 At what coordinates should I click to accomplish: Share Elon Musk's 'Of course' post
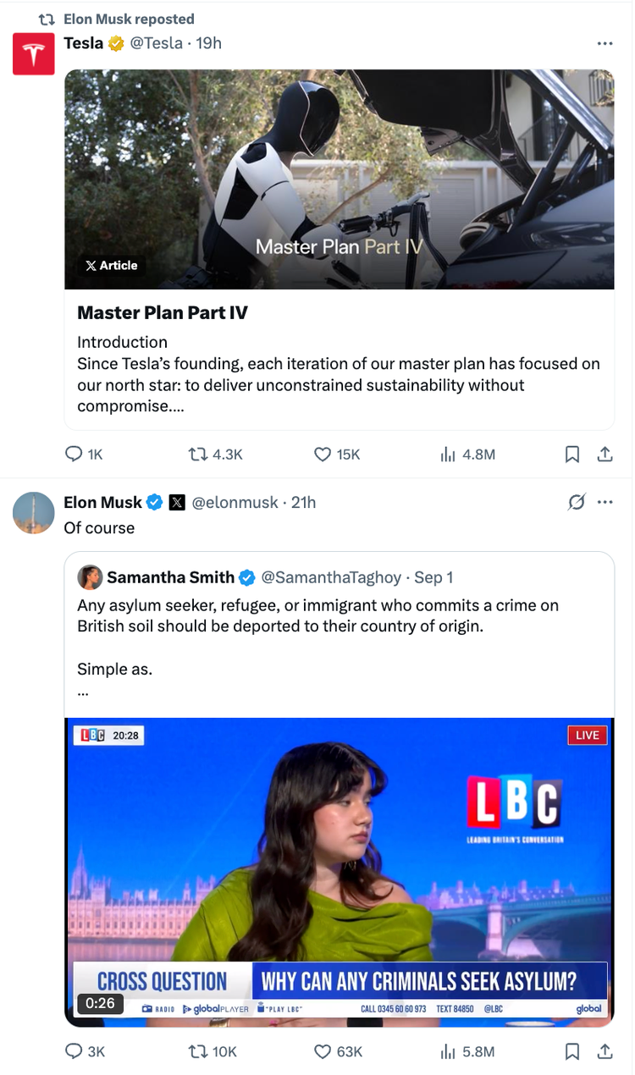[x=605, y=1051]
